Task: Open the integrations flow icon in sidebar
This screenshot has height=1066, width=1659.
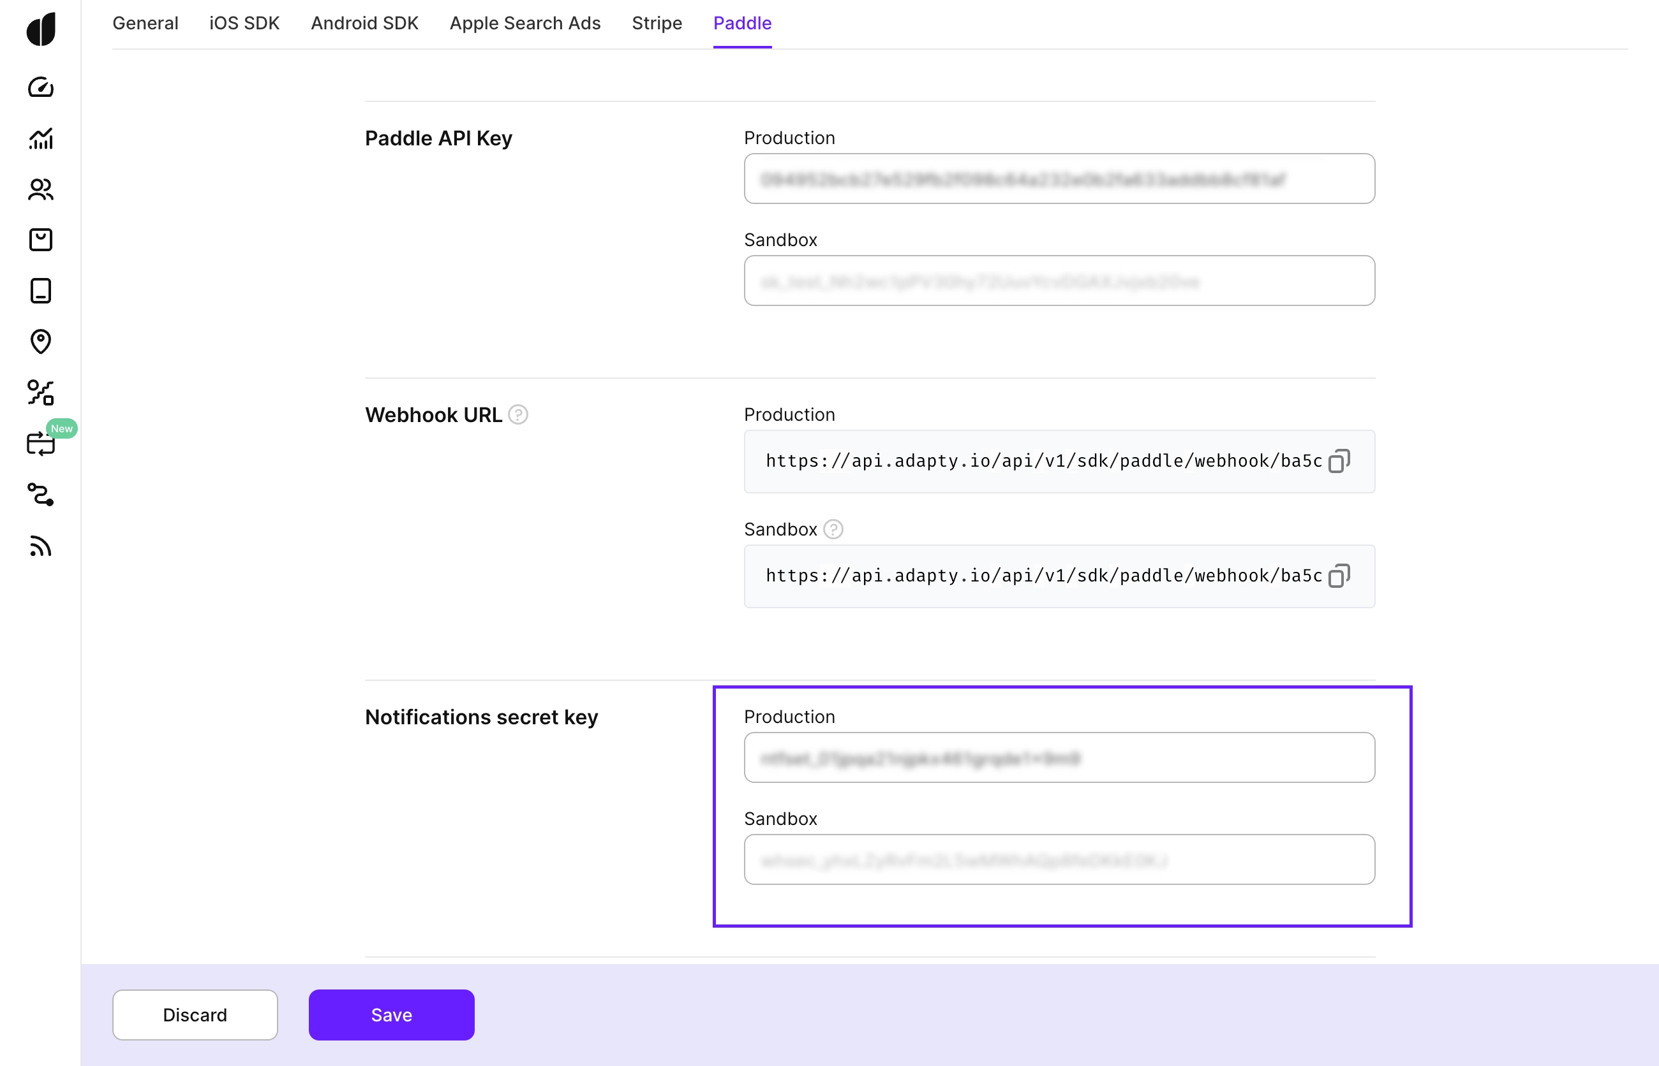Action: tap(41, 494)
